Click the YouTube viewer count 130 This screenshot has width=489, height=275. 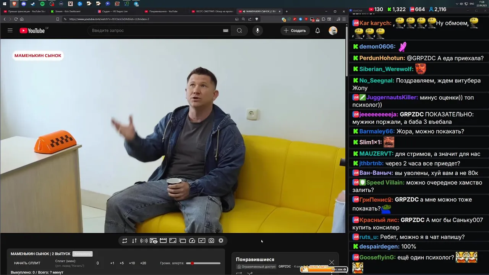(376, 10)
